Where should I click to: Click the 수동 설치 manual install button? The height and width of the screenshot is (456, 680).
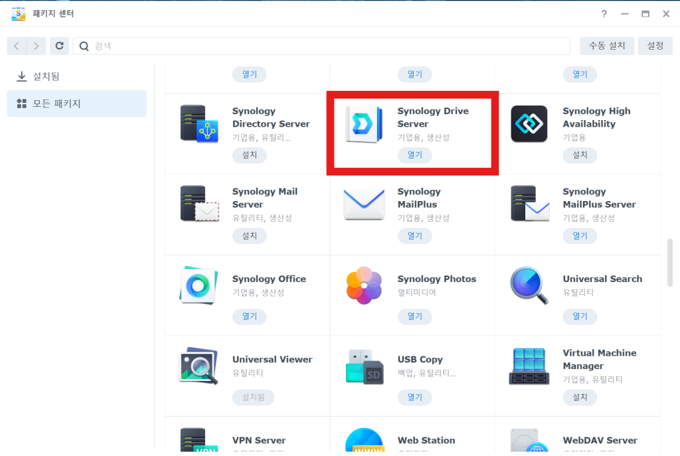tap(607, 46)
